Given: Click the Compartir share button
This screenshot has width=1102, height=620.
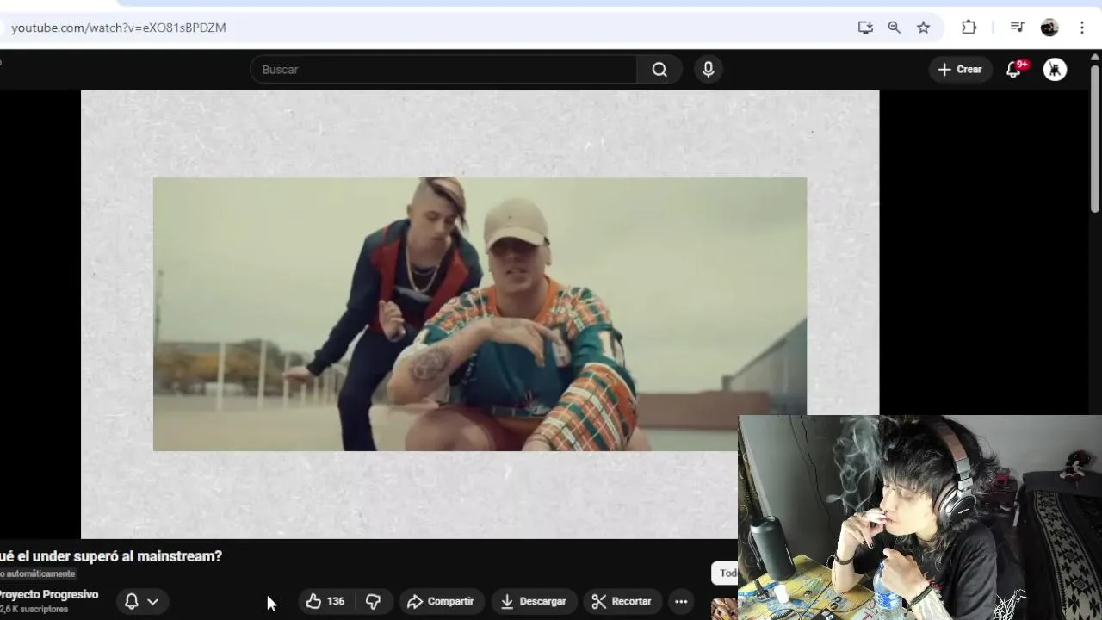Looking at the screenshot, I should (x=441, y=601).
